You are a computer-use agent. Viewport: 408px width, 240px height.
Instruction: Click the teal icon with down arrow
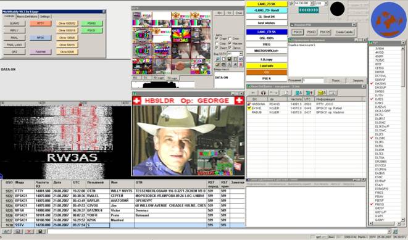(x=298, y=93)
